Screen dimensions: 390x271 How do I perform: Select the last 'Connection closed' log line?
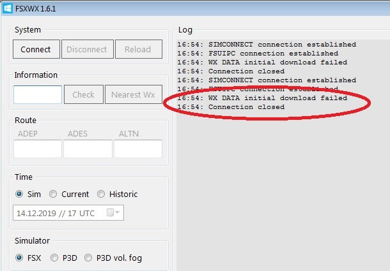tap(231, 107)
